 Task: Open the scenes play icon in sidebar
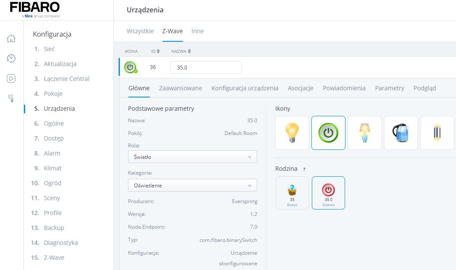click(x=11, y=78)
